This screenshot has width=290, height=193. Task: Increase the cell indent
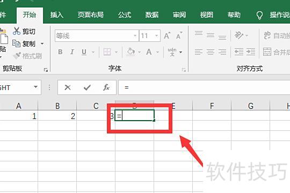tap(251, 52)
